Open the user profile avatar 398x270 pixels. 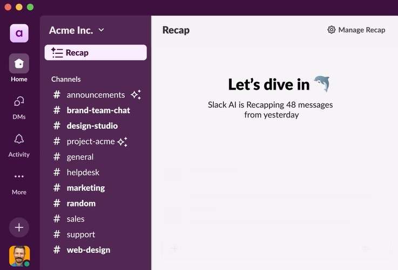coord(19,256)
